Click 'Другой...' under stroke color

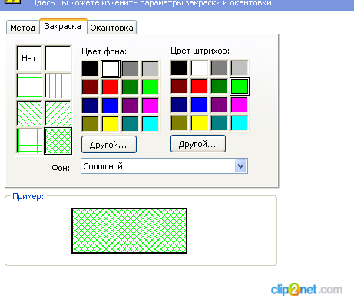198,144
